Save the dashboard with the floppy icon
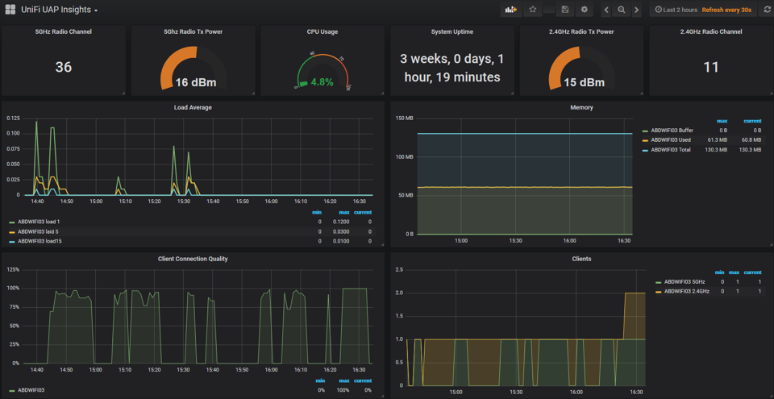This screenshot has height=399, width=774. click(x=565, y=10)
